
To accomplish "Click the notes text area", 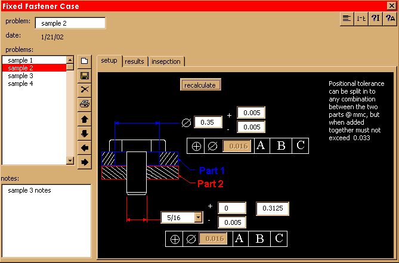I will pos(46,221).
